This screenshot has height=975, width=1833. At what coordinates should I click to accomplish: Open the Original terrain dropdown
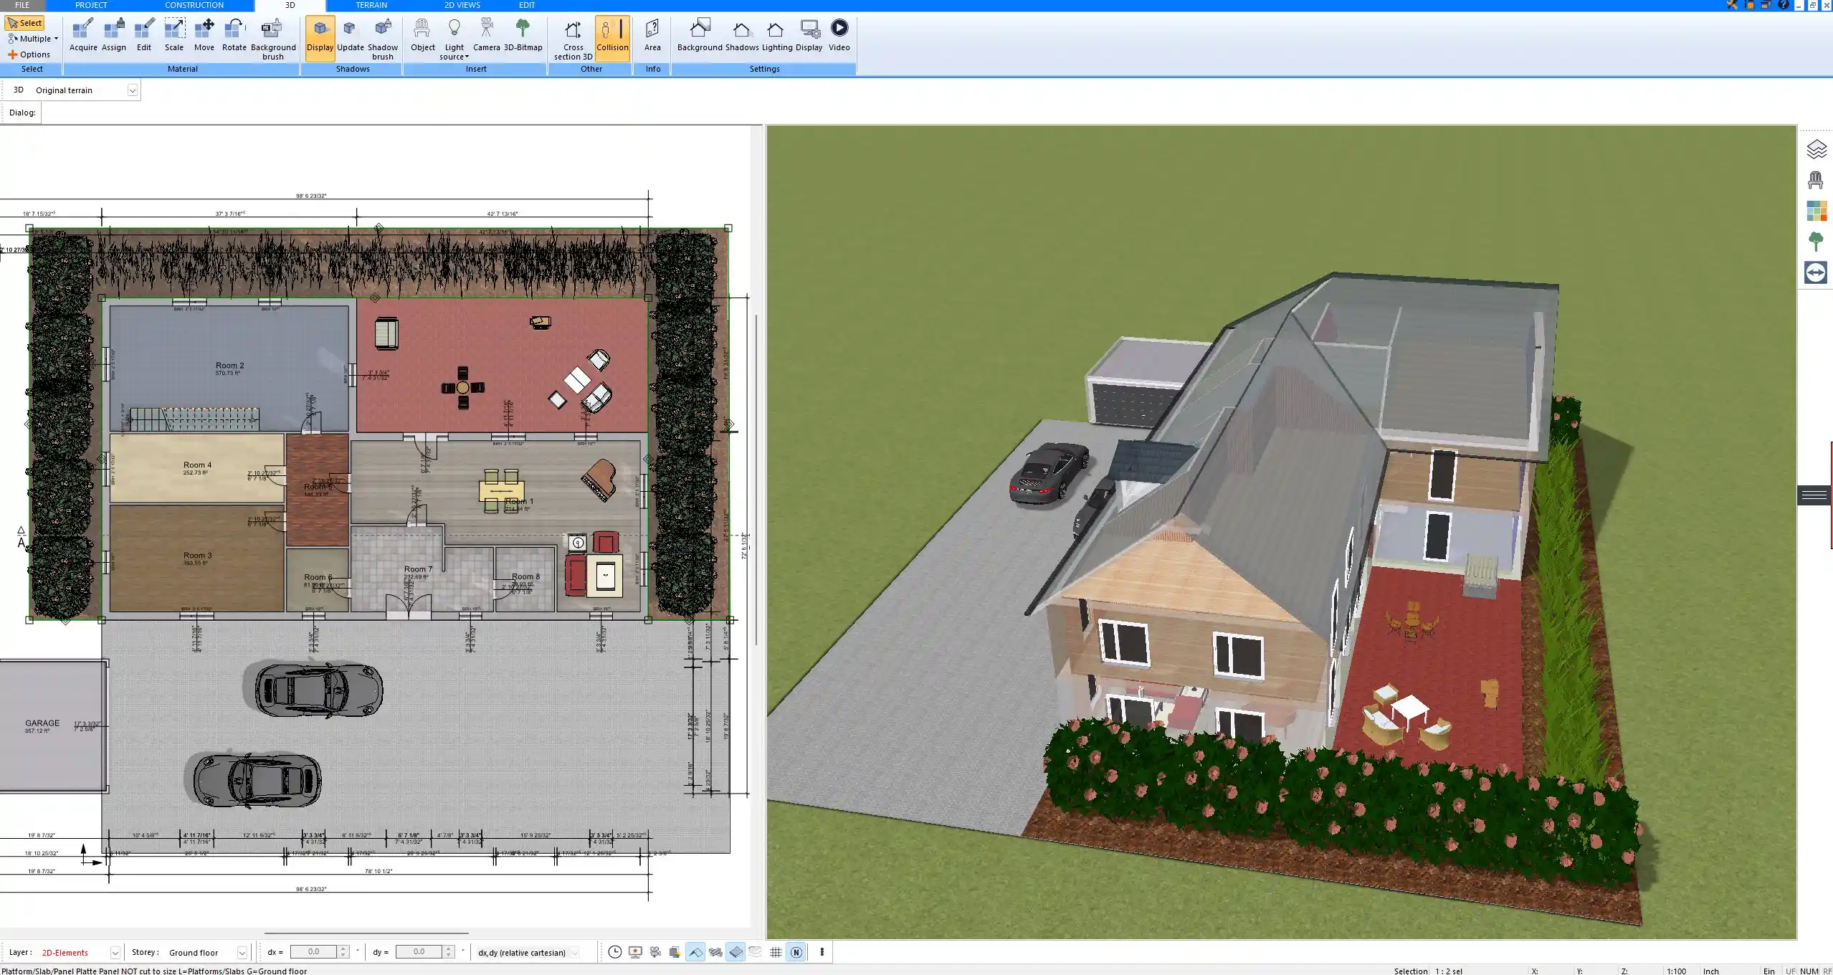point(133,90)
